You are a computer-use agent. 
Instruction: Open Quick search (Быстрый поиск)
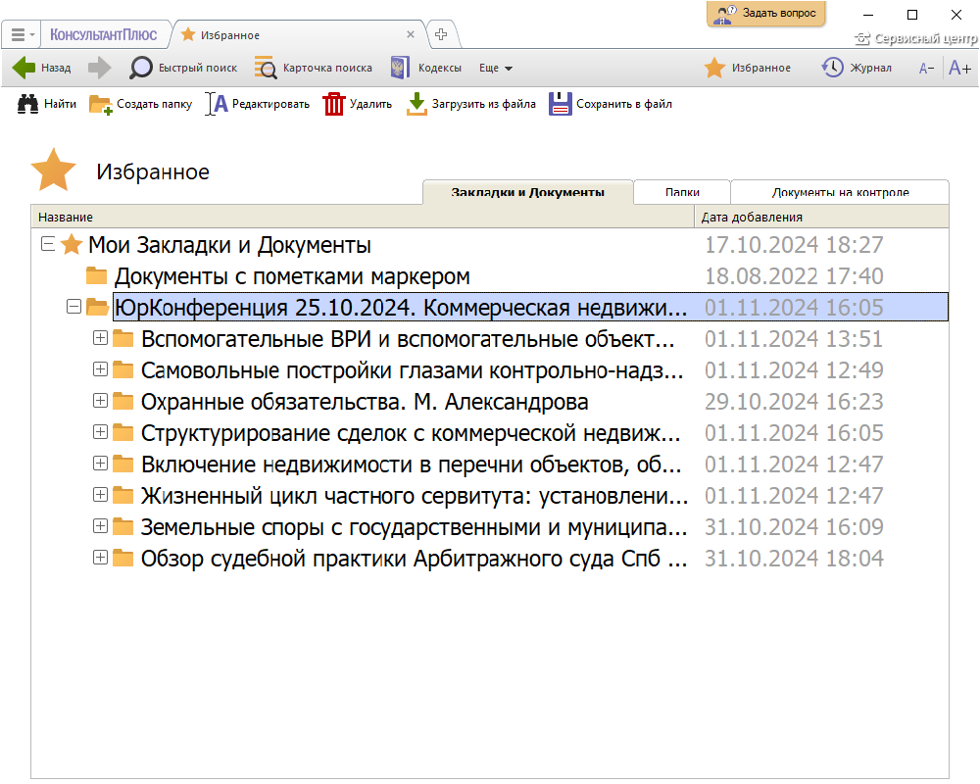tap(183, 68)
